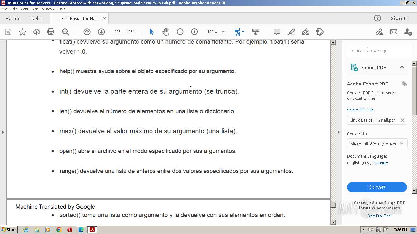Open the Convert to format dropdown
The image size is (417, 234).
coord(377,143)
